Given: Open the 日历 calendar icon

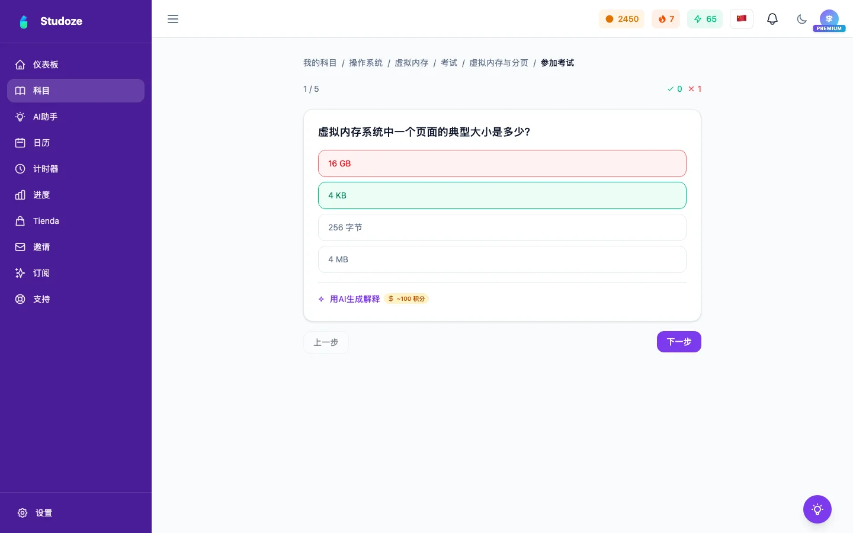Looking at the screenshot, I should click(x=20, y=143).
